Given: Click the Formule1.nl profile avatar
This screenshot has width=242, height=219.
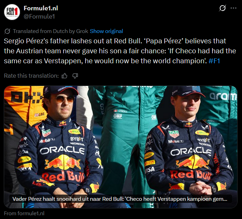Looking at the screenshot, I should pyautogui.click(x=12, y=12).
